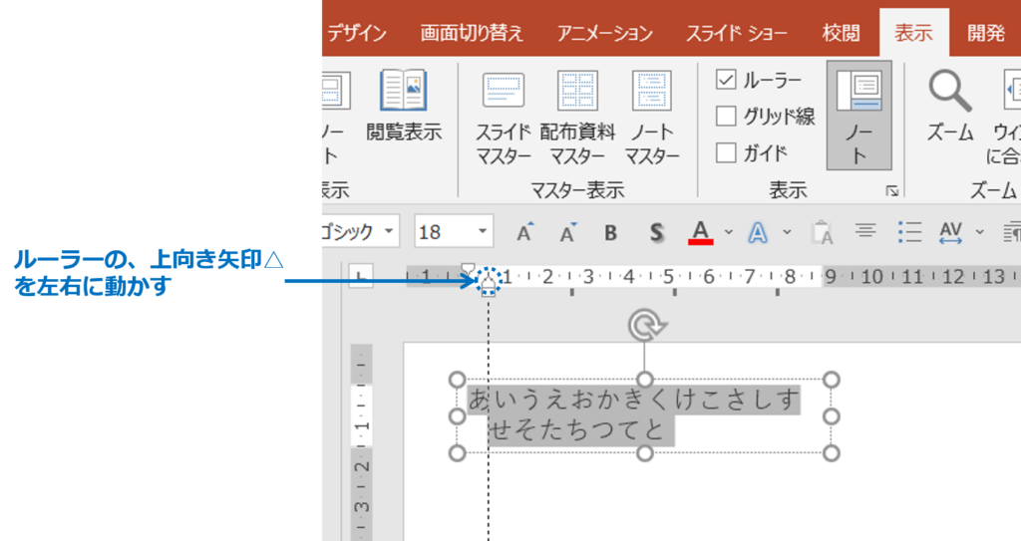The height and width of the screenshot is (541, 1021).
Task: Switch to the Animations (アニメーション) tab
Action: (x=604, y=33)
